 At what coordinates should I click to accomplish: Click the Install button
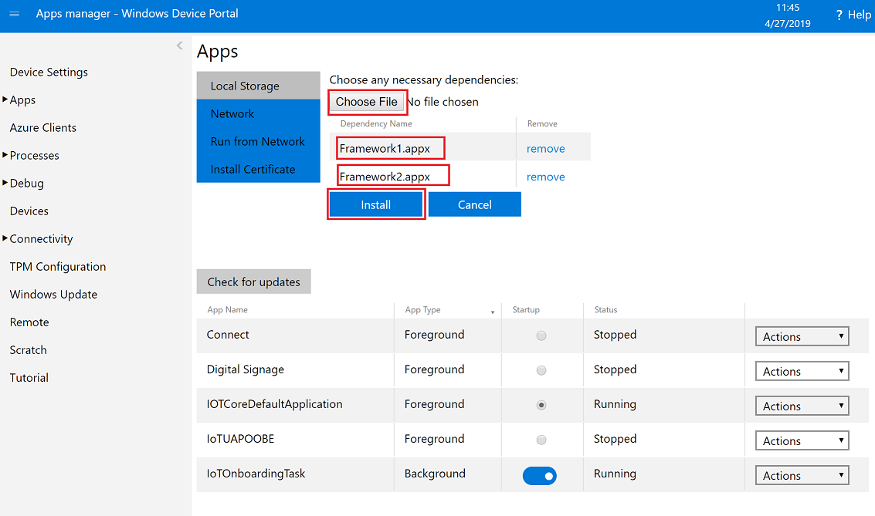point(375,204)
